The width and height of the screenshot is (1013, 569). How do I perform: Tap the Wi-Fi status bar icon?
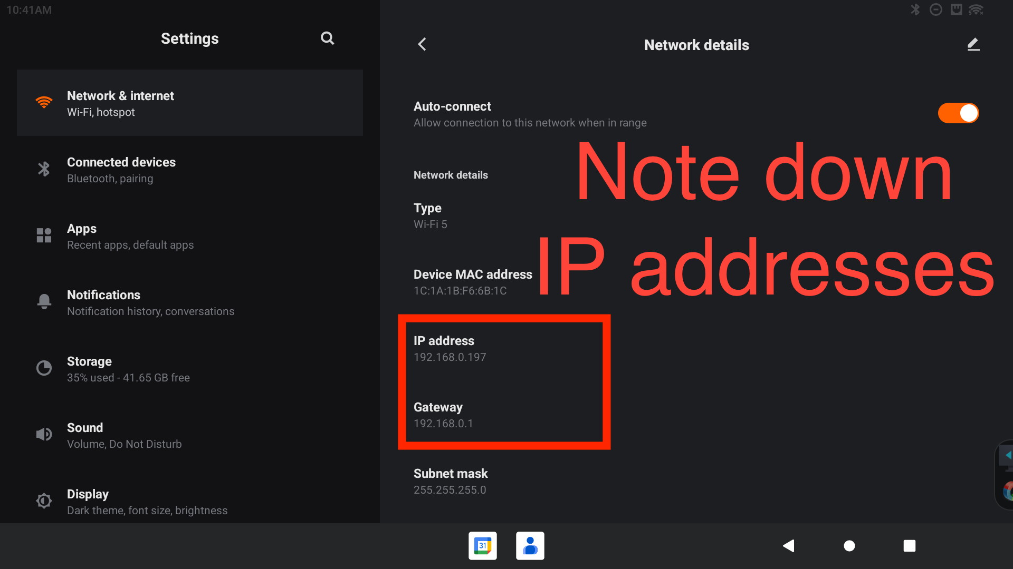pos(976,9)
